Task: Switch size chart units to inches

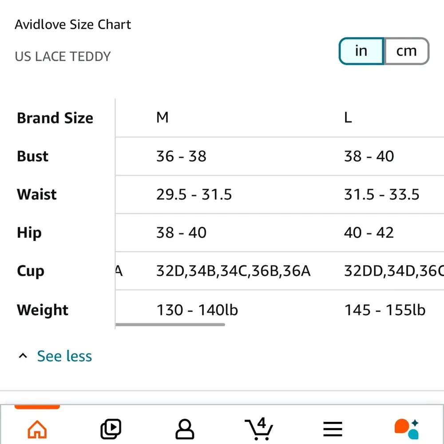Action: point(361,51)
